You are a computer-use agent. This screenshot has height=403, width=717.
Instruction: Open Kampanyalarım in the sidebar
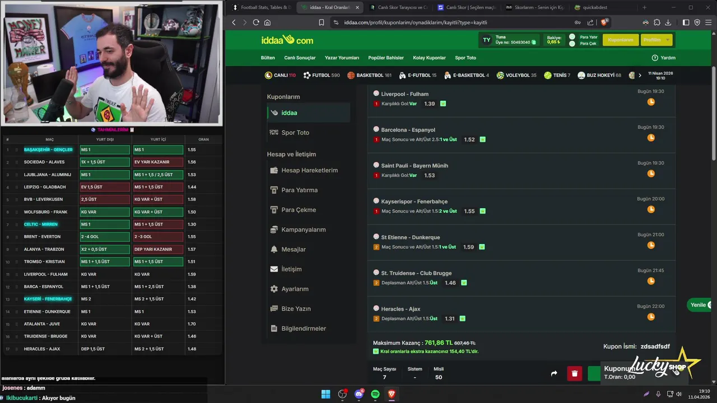309,229
